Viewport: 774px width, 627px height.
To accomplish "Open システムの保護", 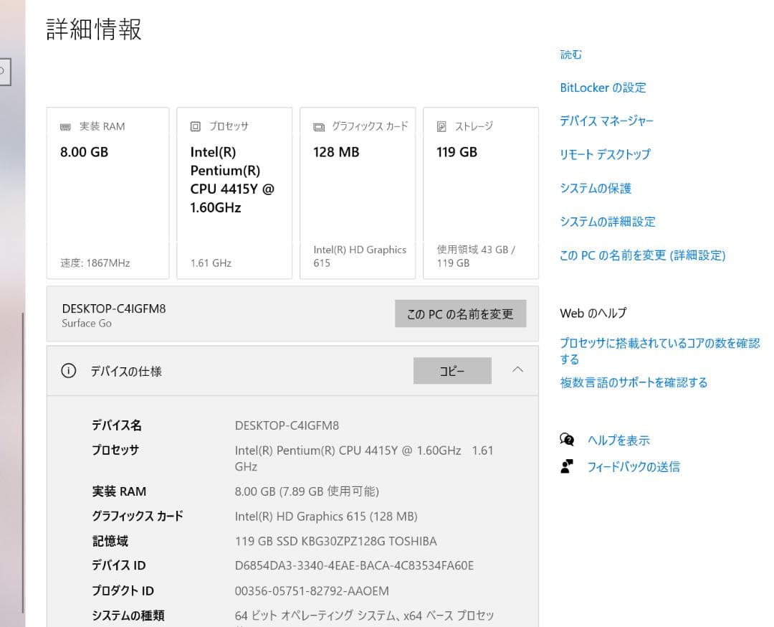I will point(598,188).
